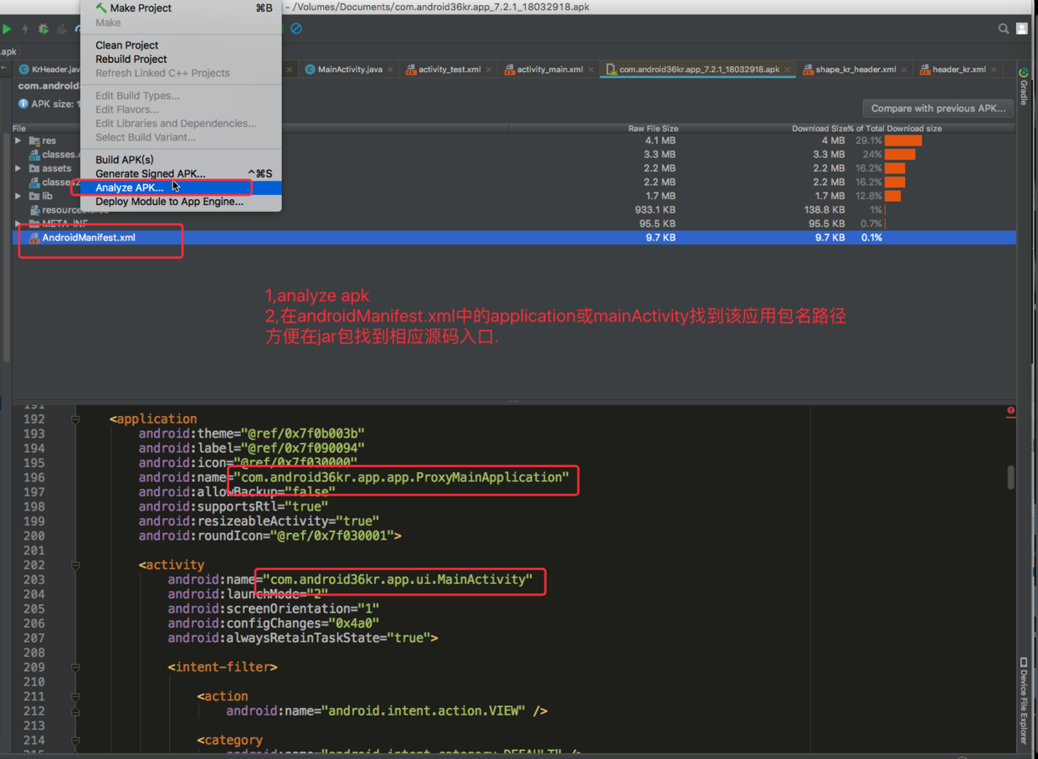Viewport: 1038px width, 759px height.
Task: Close the activity_test.xml tab
Action: point(489,69)
